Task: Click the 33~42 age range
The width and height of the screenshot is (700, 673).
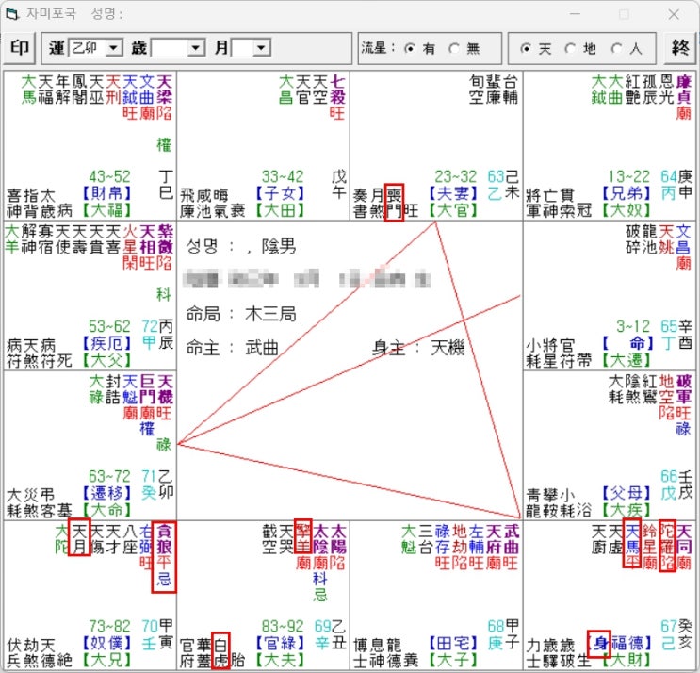Action: point(283,177)
